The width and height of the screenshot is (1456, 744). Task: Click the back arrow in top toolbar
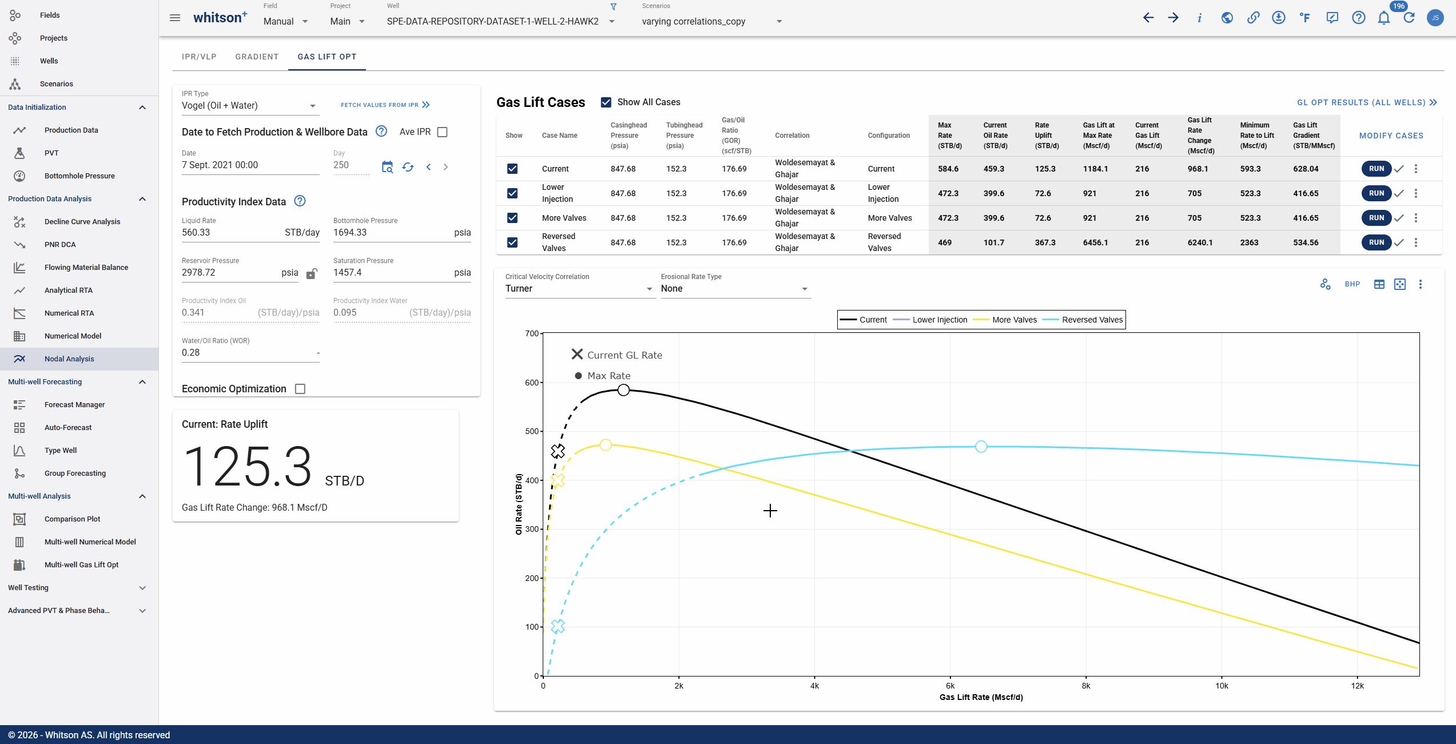[x=1148, y=18]
